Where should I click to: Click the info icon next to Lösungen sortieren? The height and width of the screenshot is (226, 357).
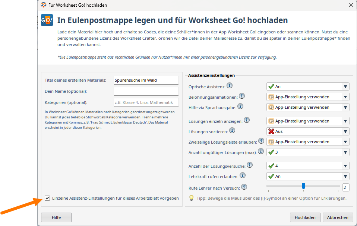[x=232, y=130]
